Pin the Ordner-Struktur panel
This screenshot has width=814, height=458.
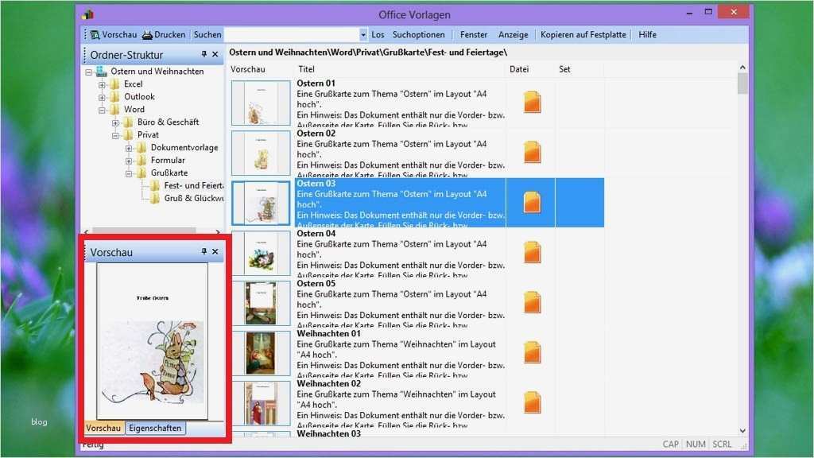204,54
